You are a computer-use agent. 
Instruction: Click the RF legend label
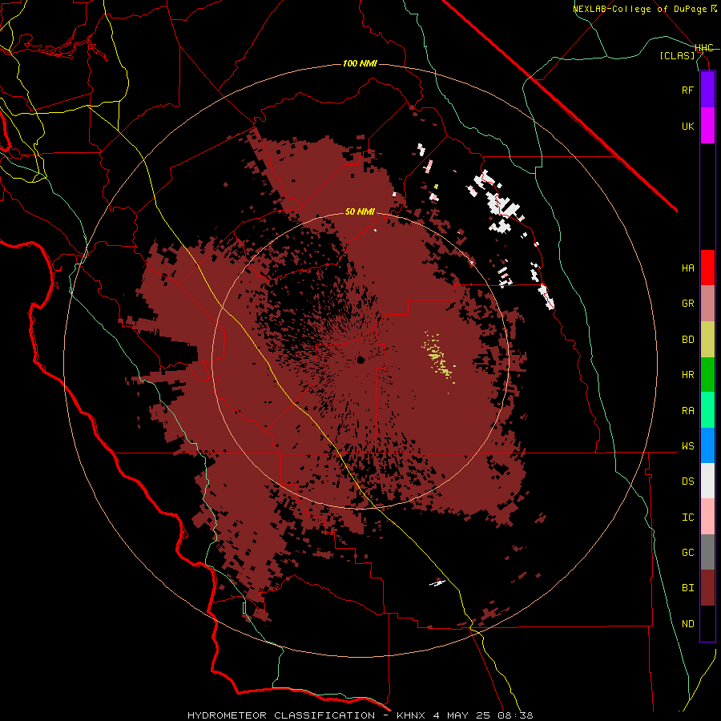[x=687, y=90]
